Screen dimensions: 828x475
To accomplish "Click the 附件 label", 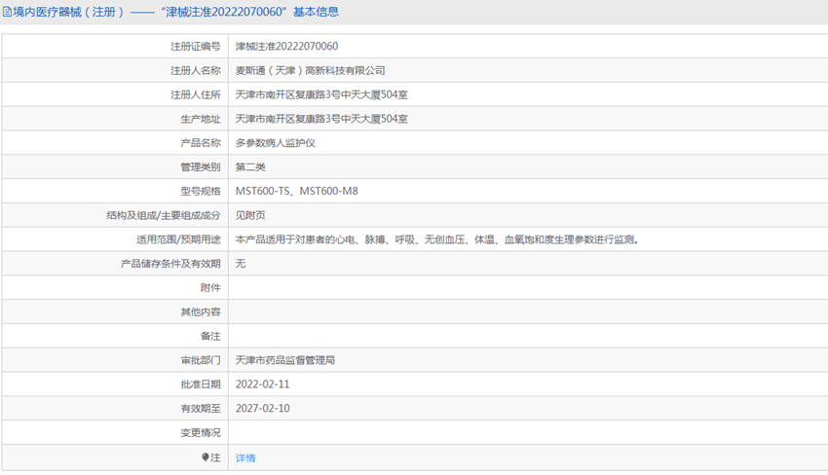I will 210,288.
